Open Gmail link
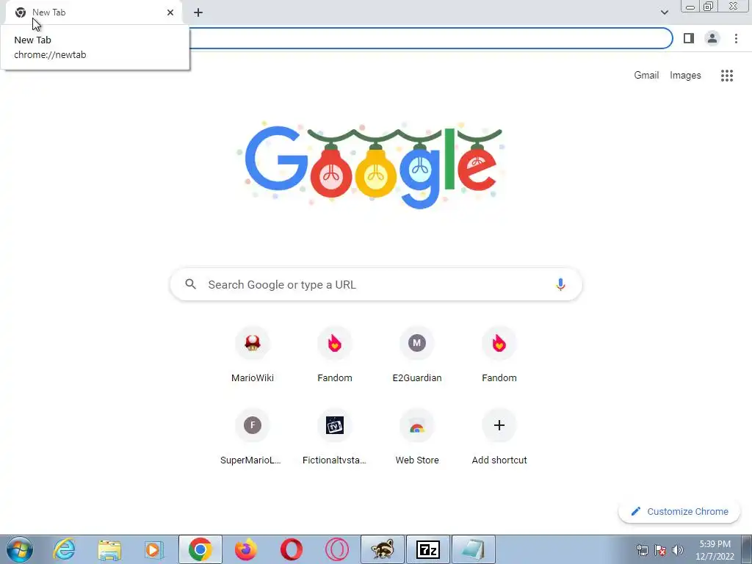 click(646, 76)
